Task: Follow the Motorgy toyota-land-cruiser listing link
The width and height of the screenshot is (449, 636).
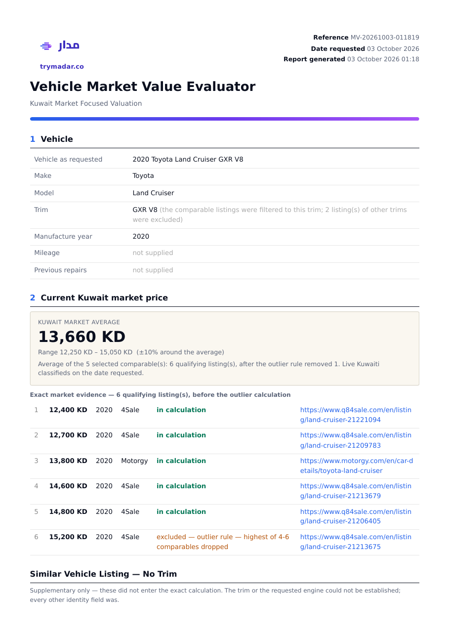Action: (357, 466)
